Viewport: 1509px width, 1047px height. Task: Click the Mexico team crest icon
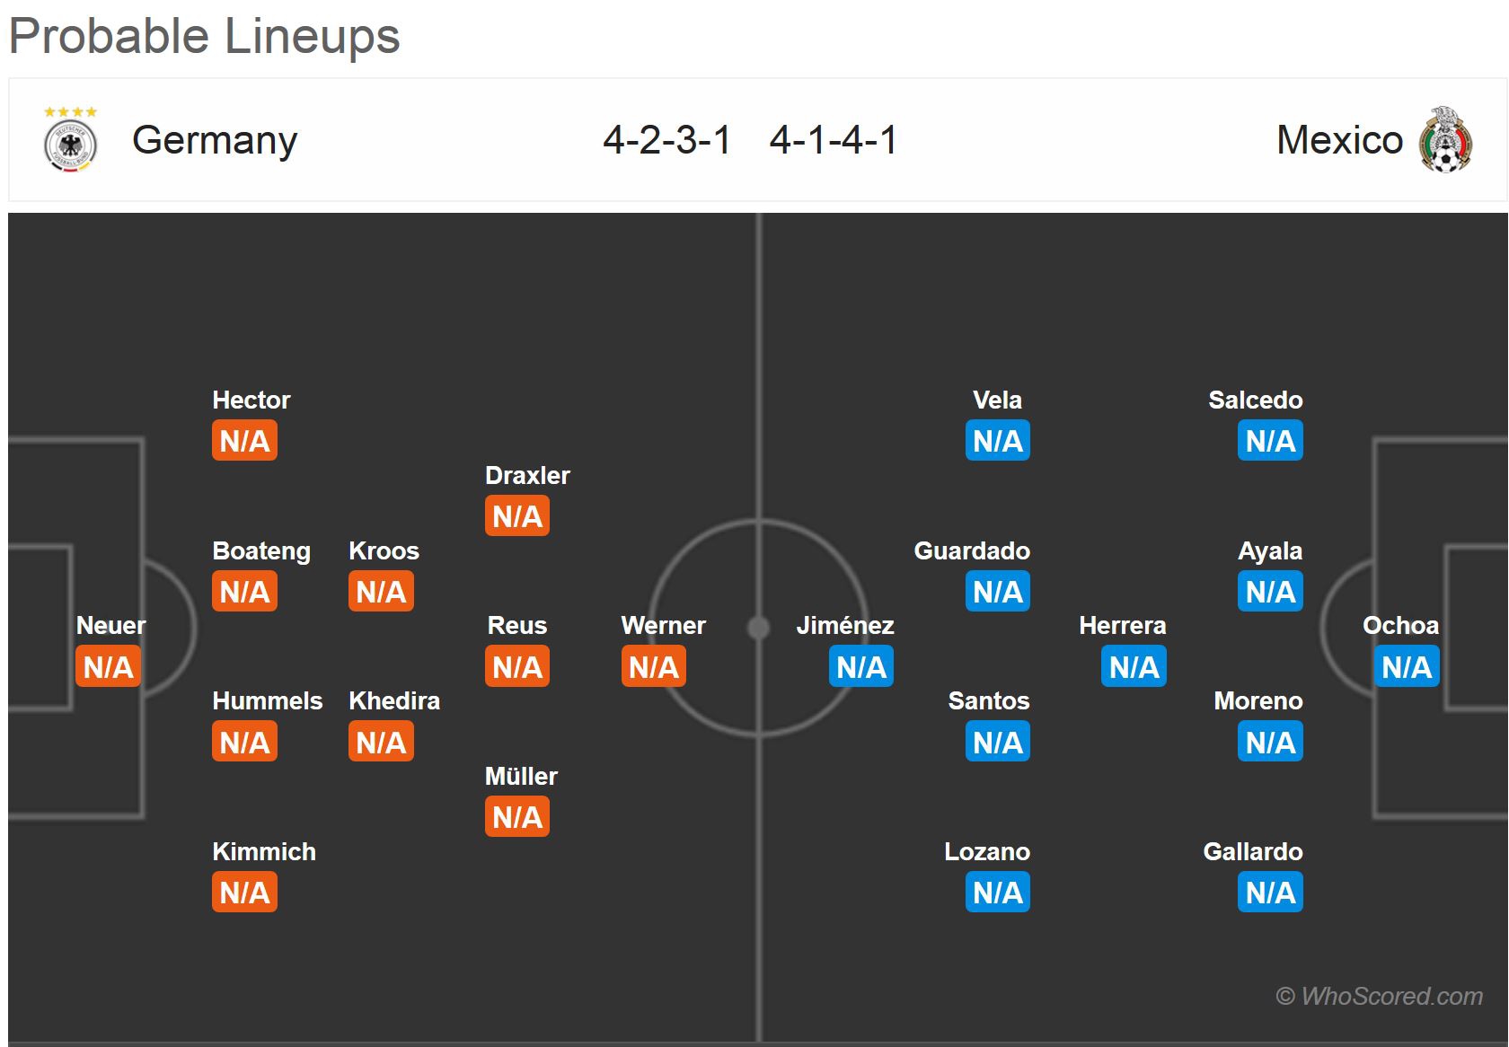tap(1445, 140)
